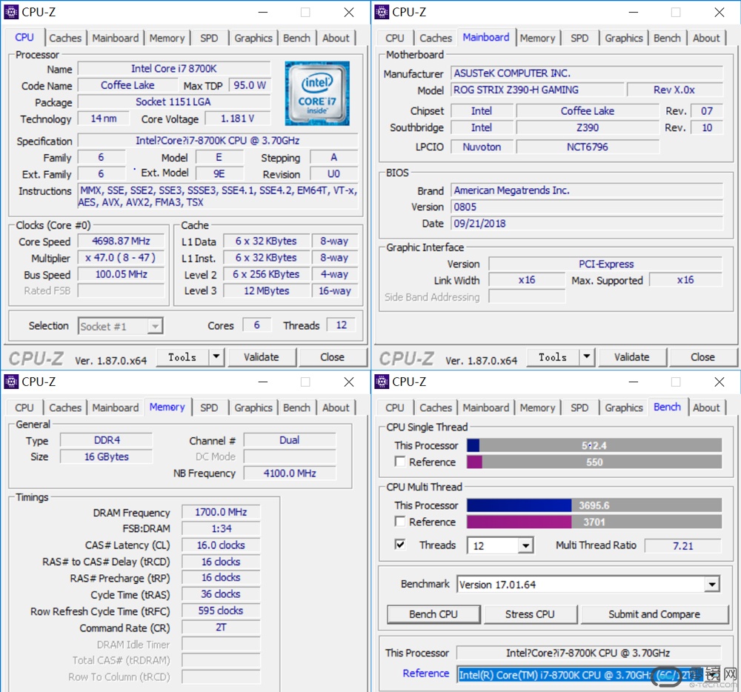
Task: Switch to the Caches tab in the CPU-tab window
Action: pyautogui.click(x=65, y=39)
